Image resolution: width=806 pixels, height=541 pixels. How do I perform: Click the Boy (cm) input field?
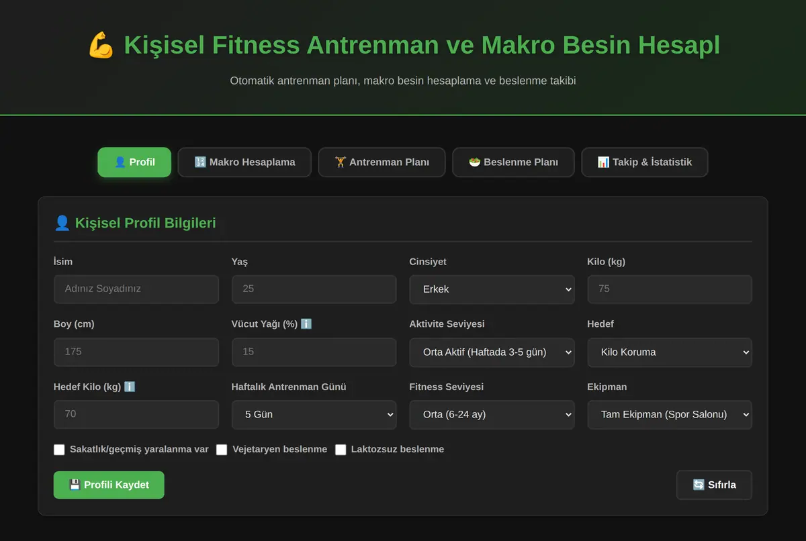[x=136, y=352]
